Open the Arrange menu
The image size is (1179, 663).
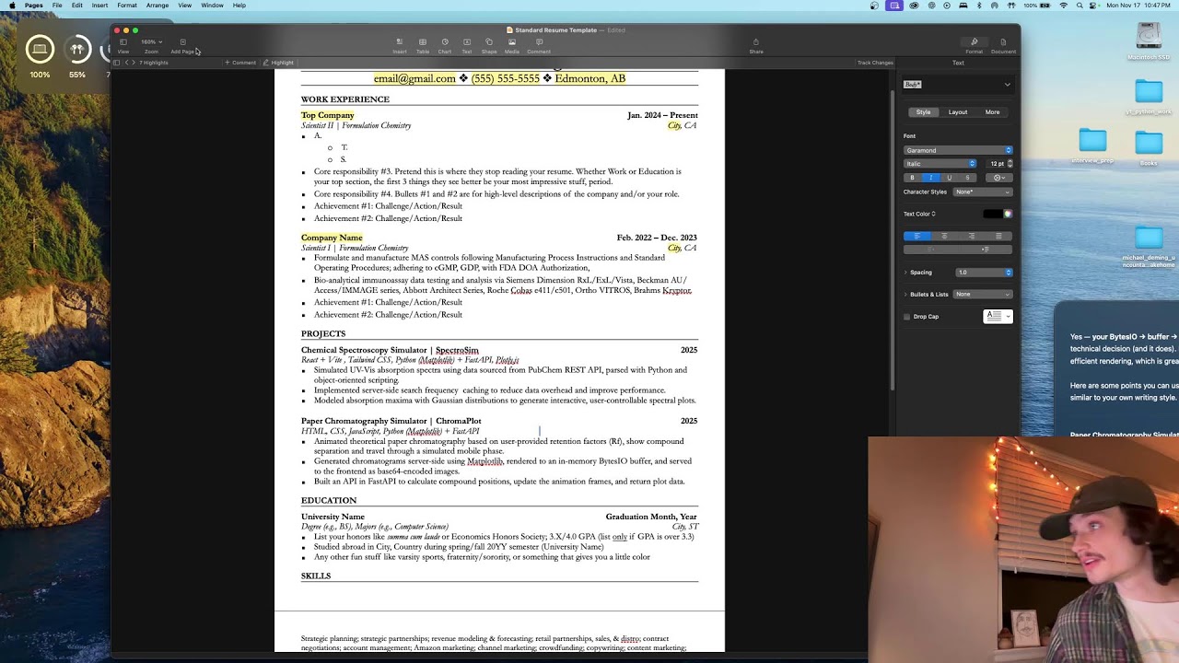[x=158, y=6]
